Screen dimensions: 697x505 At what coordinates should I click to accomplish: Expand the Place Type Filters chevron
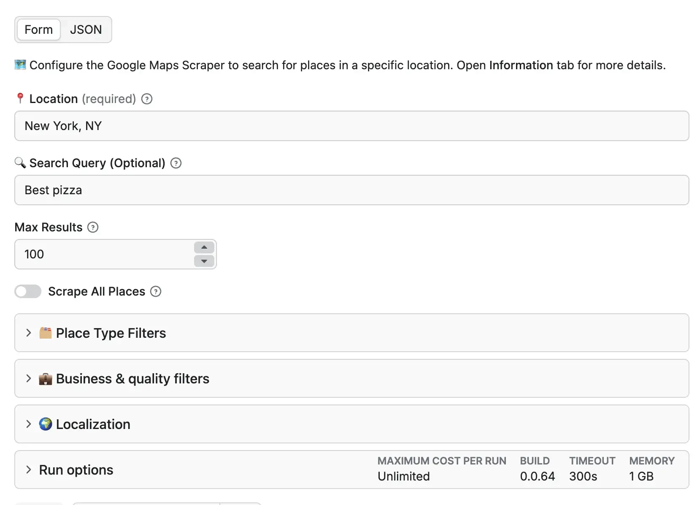(x=29, y=333)
